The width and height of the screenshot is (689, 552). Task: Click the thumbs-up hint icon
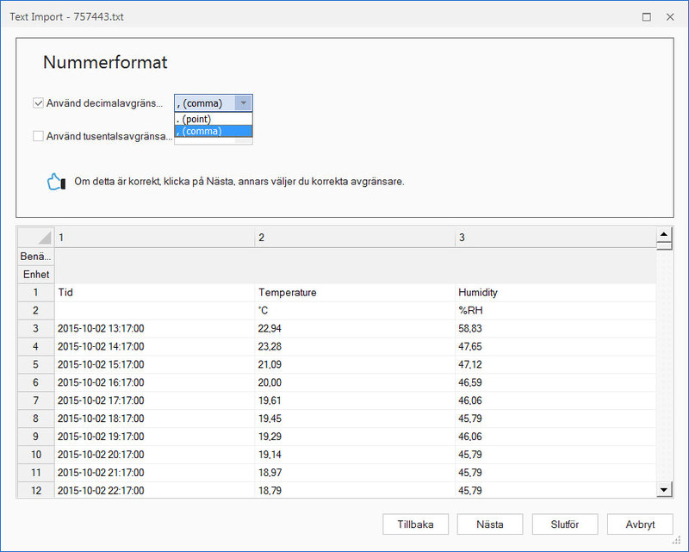56,182
